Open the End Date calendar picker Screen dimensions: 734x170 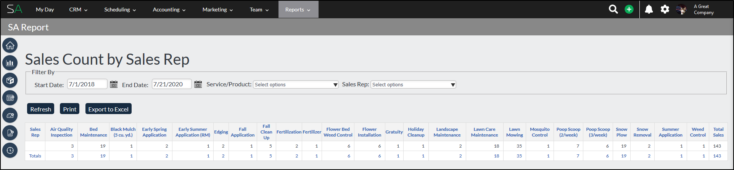[x=198, y=84]
